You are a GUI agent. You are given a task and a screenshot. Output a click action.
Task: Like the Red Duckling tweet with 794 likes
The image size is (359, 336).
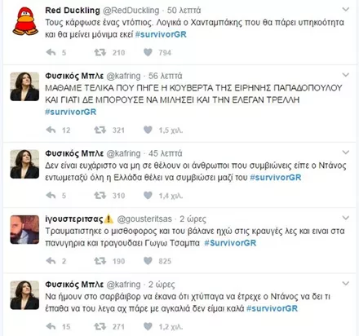tap(148, 52)
